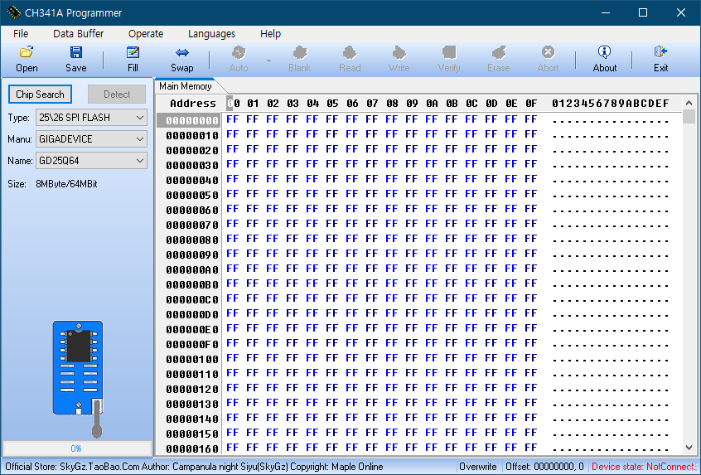Click the 0F column header
The width and height of the screenshot is (701, 475).
point(531,104)
